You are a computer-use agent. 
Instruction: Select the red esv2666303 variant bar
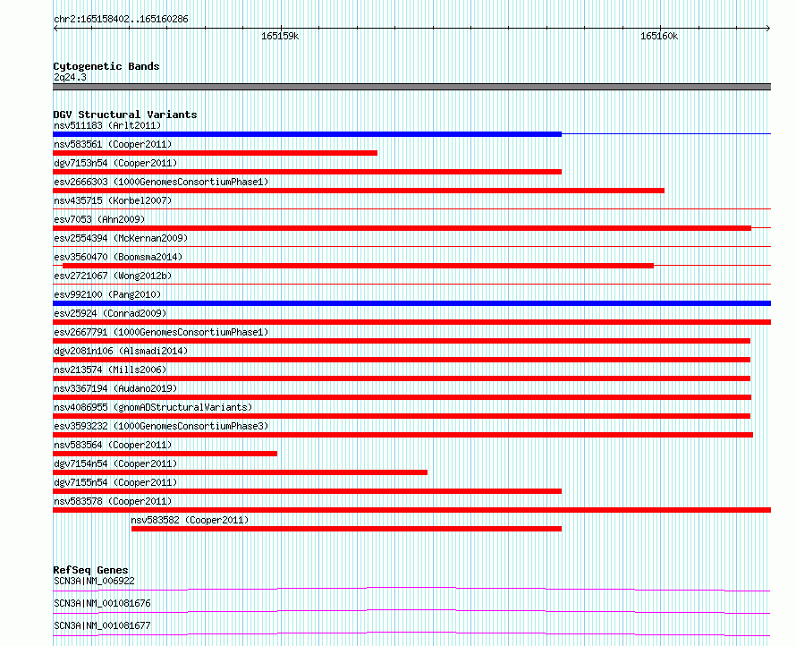click(x=359, y=191)
